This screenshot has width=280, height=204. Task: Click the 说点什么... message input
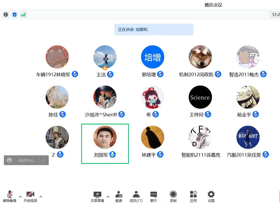click(x=27, y=160)
